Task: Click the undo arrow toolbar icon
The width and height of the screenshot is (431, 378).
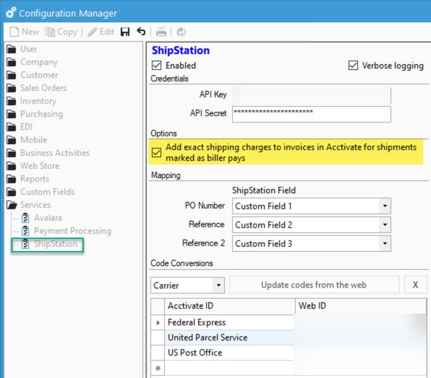Action: [x=142, y=31]
